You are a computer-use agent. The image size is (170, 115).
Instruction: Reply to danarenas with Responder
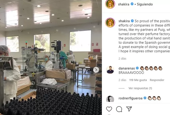click(157, 80)
